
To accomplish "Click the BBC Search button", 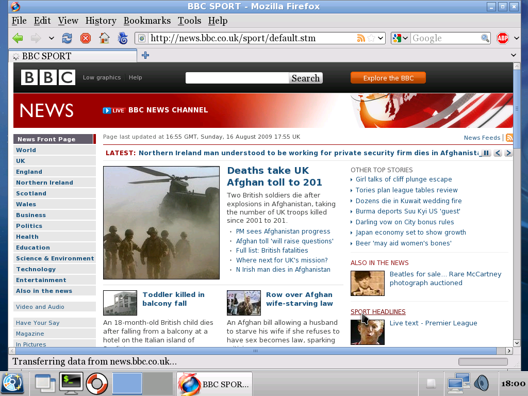I will (305, 78).
